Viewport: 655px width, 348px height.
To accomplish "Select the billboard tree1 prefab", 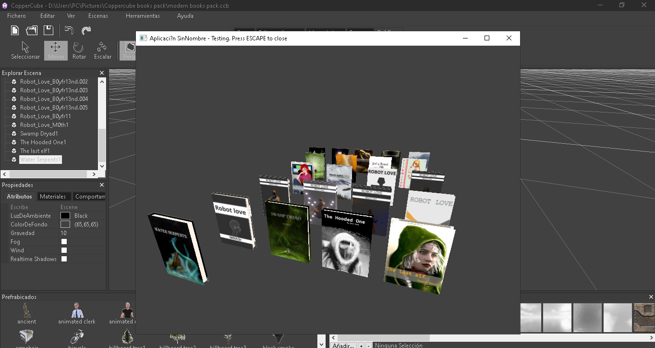I will click(x=127, y=339).
